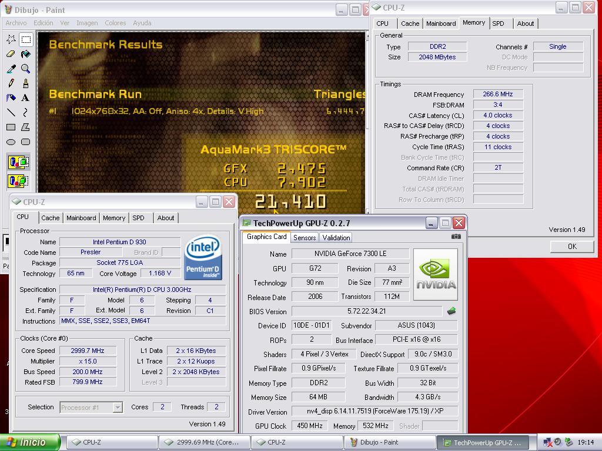Screen dimensions: 602x451
Task: Select the Rectangle shape tool in Paint
Action: click(11, 127)
